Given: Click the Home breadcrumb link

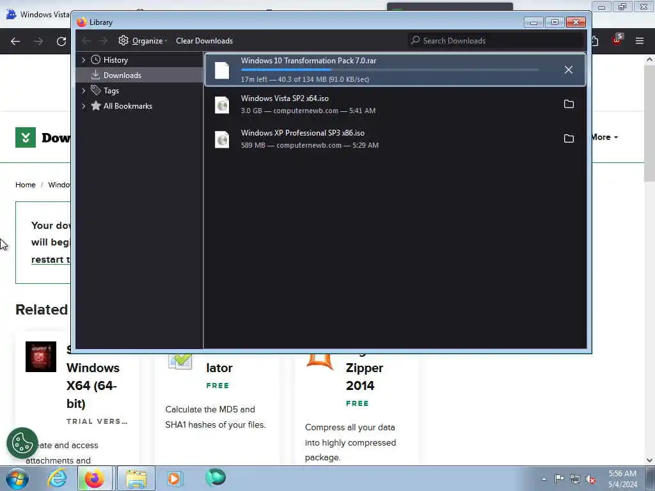Looking at the screenshot, I should 26,185.
